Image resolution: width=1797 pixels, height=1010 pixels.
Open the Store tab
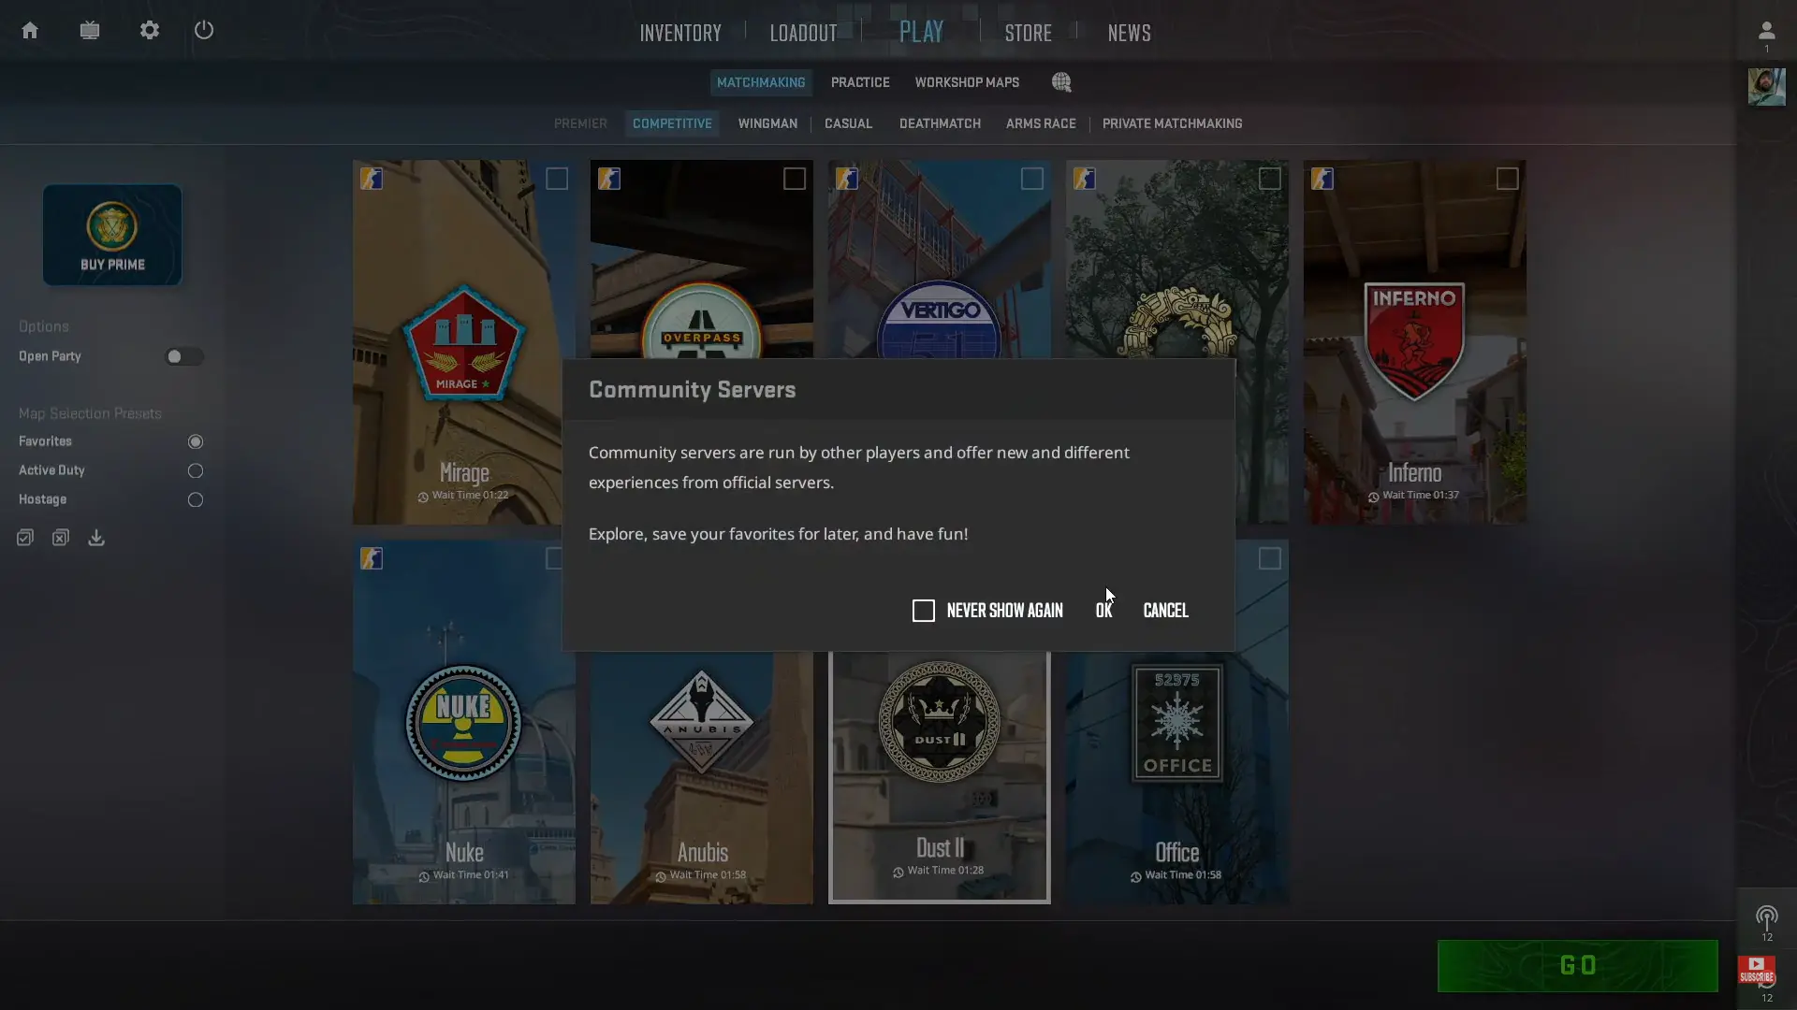1028,33
